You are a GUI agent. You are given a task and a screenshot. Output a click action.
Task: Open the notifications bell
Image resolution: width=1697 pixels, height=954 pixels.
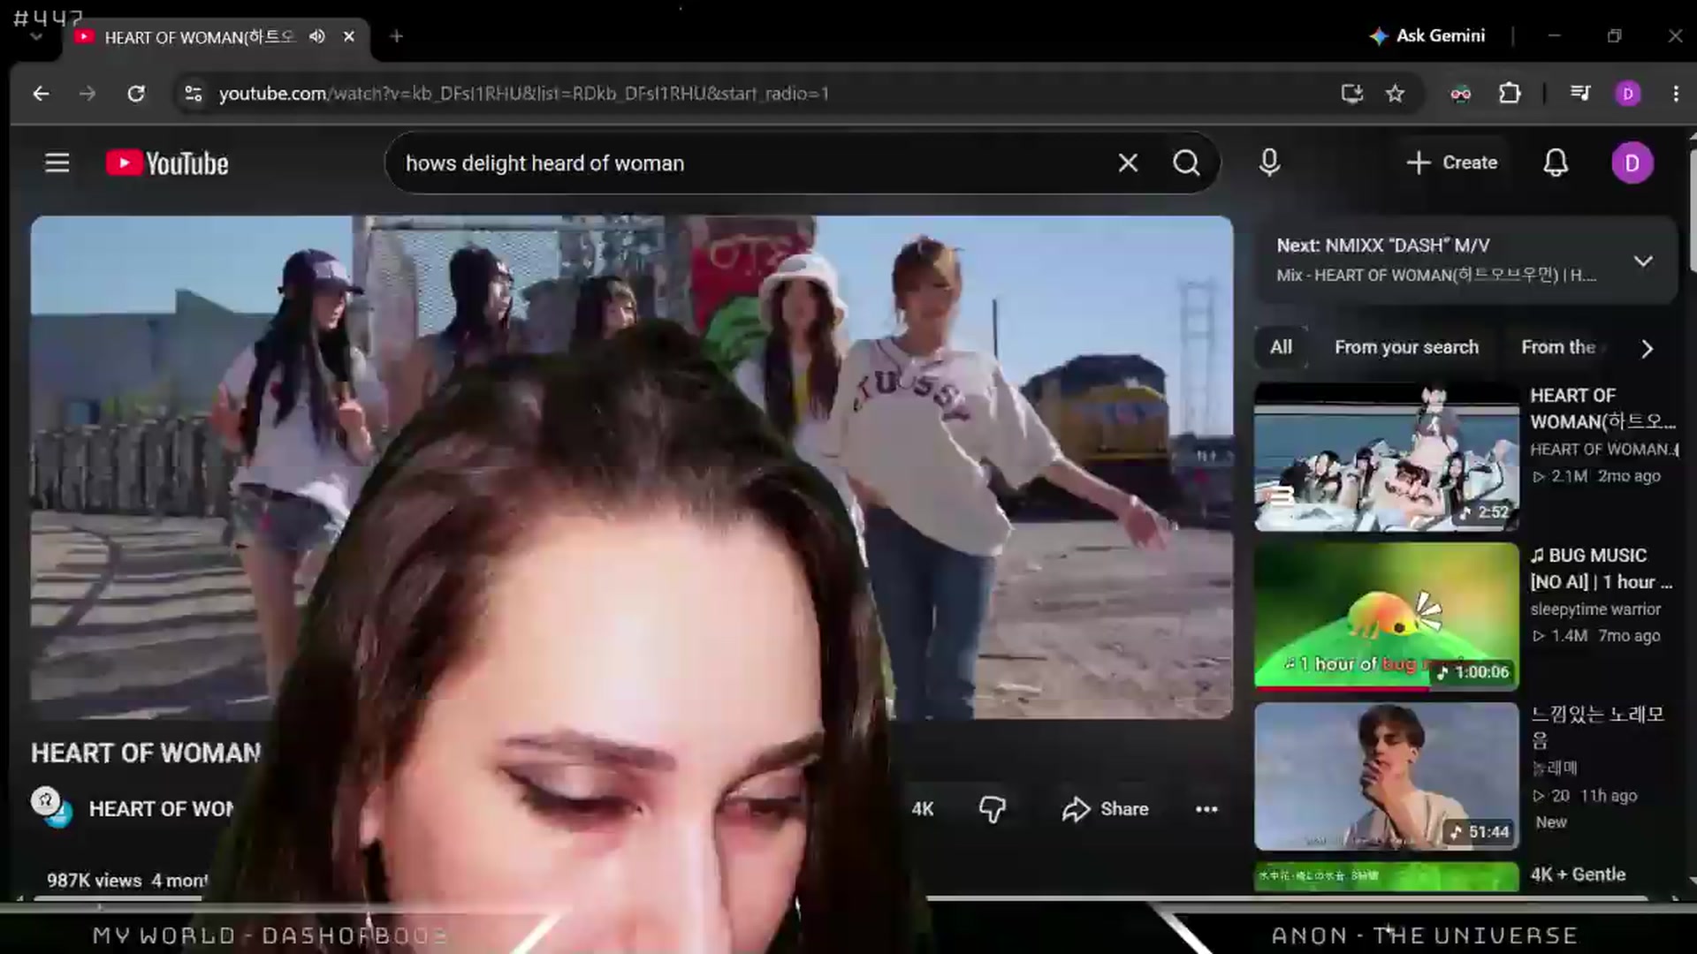(x=1556, y=163)
